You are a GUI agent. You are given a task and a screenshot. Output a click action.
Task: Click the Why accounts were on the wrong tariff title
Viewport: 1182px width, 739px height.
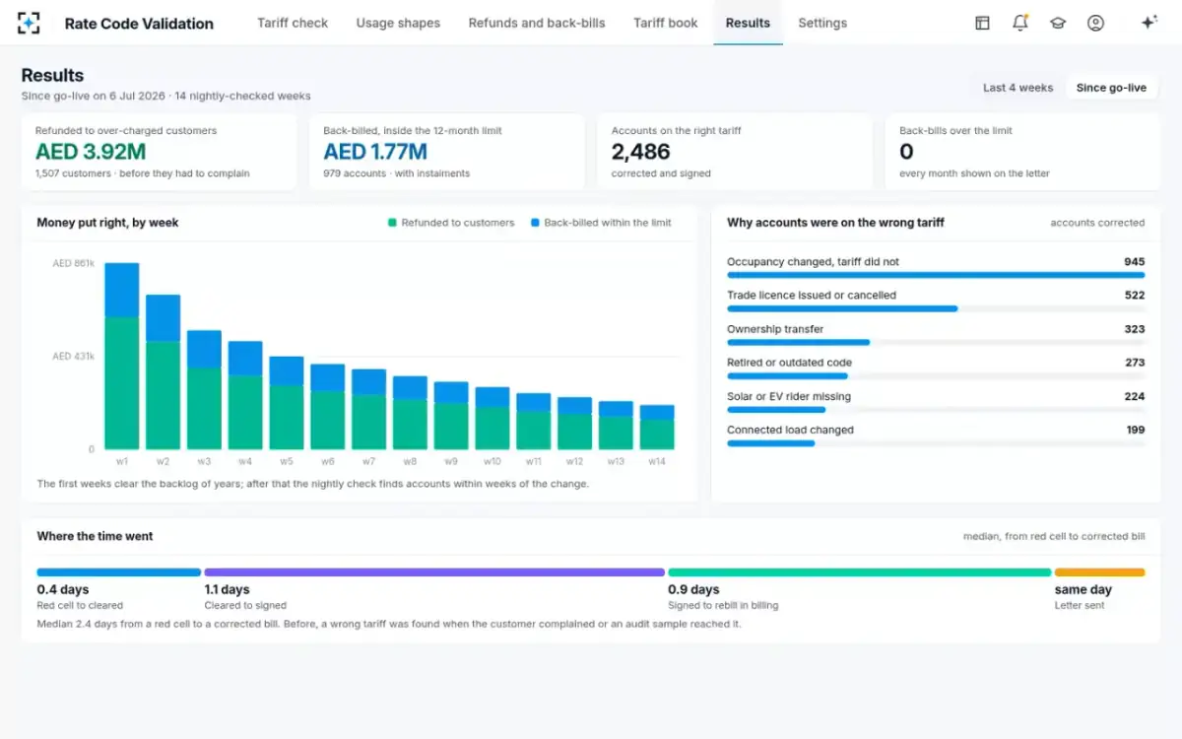(x=835, y=223)
